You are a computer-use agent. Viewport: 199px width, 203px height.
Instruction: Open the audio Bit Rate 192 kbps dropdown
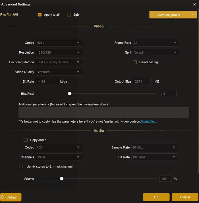[155, 157]
